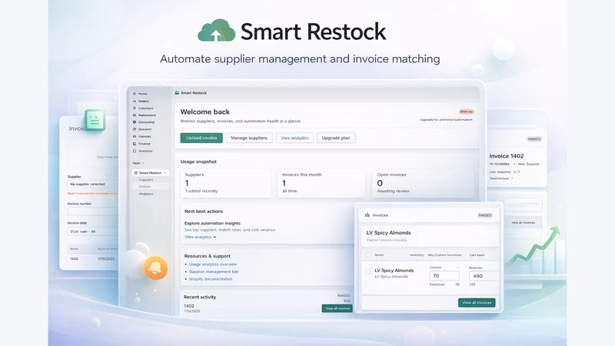Viewport: 615px width, 346px height.
Task: Click the 'Awaiting review' text
Action: point(394,191)
